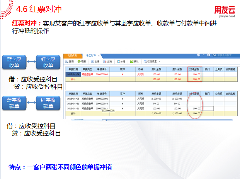Click the 用友云 yonyou cloud logo

point(225,12)
